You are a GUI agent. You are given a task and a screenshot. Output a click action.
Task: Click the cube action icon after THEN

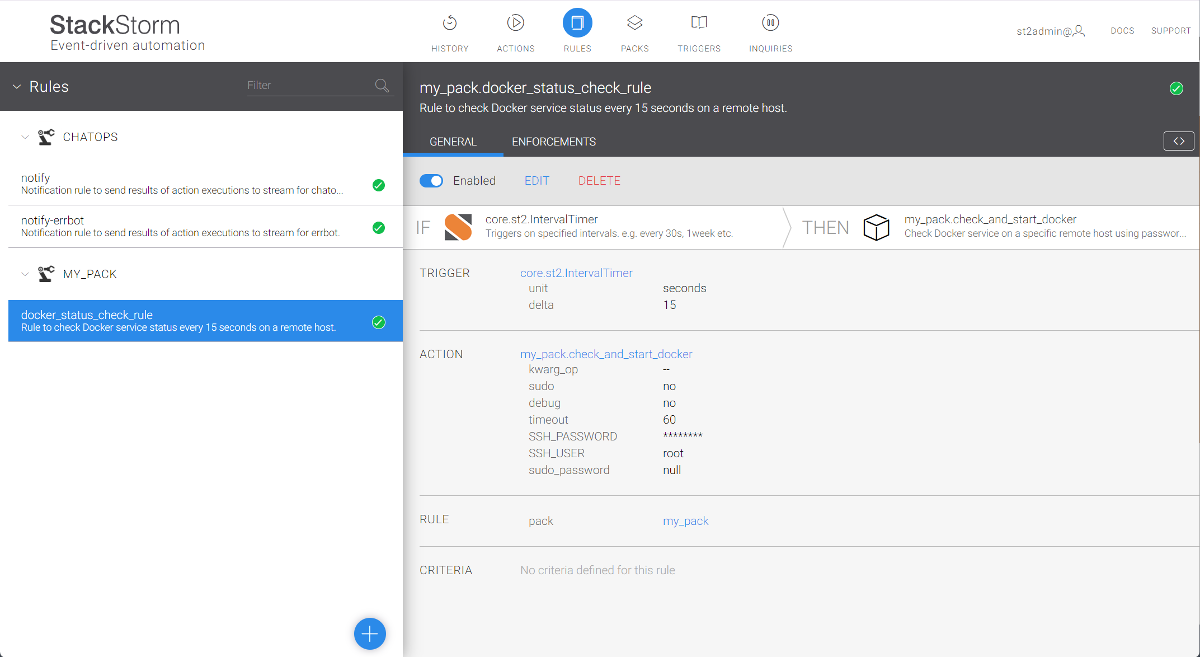click(877, 227)
